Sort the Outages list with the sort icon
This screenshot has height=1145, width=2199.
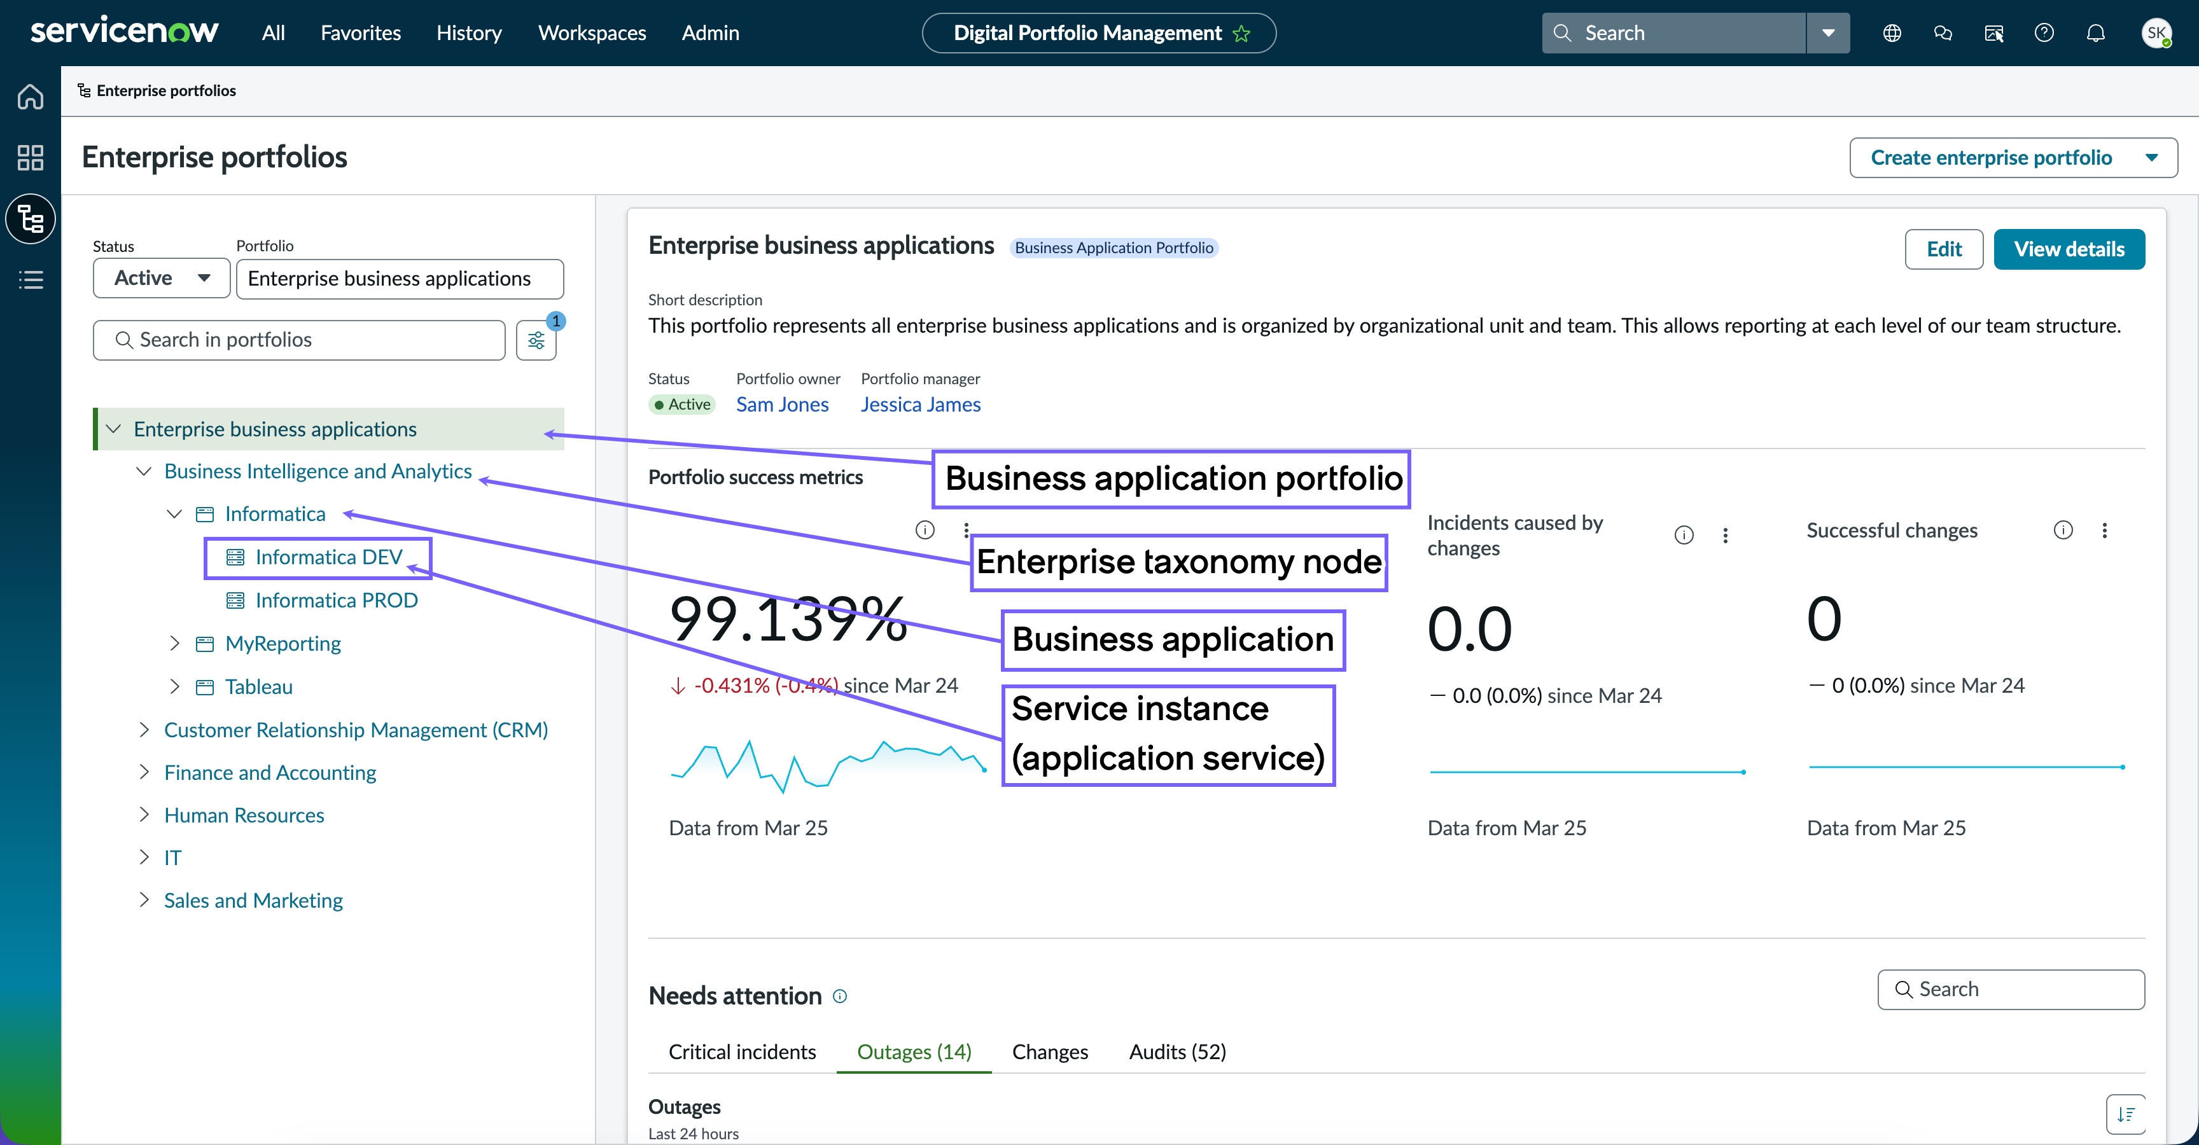(x=2126, y=1114)
